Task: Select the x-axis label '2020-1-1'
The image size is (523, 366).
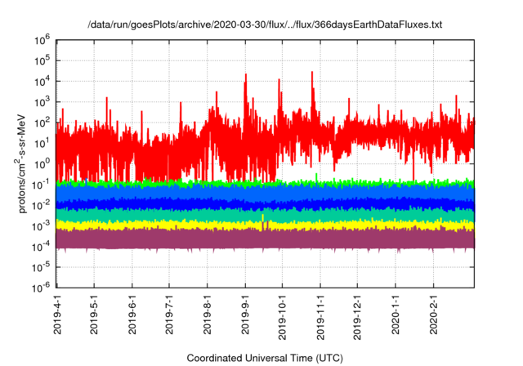Action: pyautogui.click(x=396, y=315)
